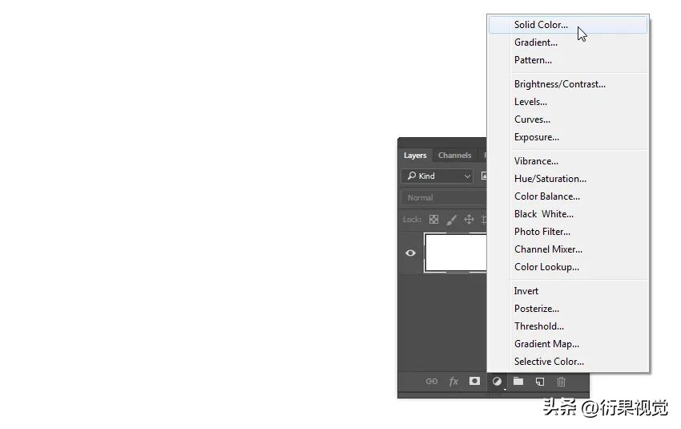Lock position move icon
The image size is (681, 429).
pyautogui.click(x=469, y=220)
